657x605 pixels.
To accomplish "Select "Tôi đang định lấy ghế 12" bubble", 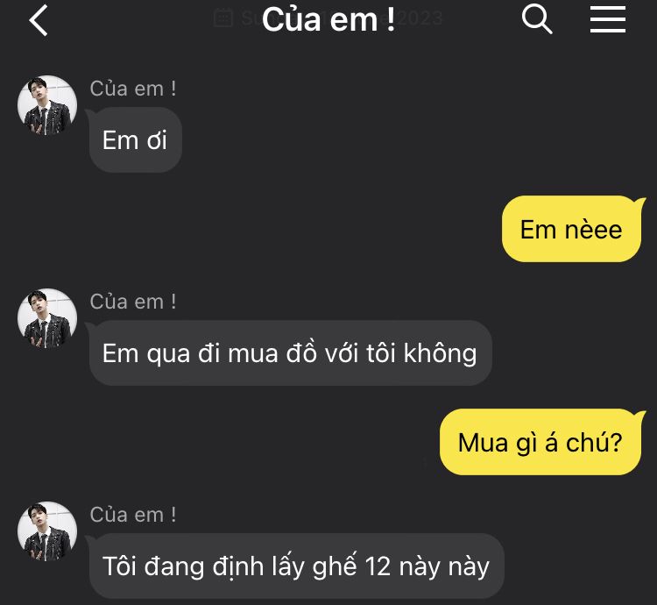I will point(296,566).
